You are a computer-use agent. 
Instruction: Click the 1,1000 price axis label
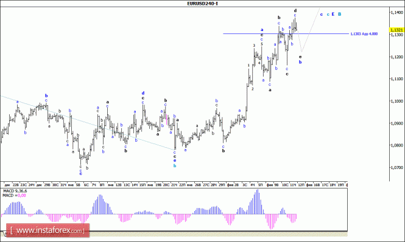coord(396,101)
